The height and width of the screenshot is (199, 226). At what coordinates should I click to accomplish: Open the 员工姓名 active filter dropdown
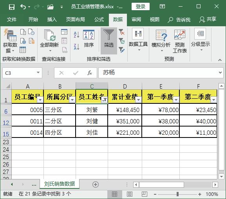[104, 99]
